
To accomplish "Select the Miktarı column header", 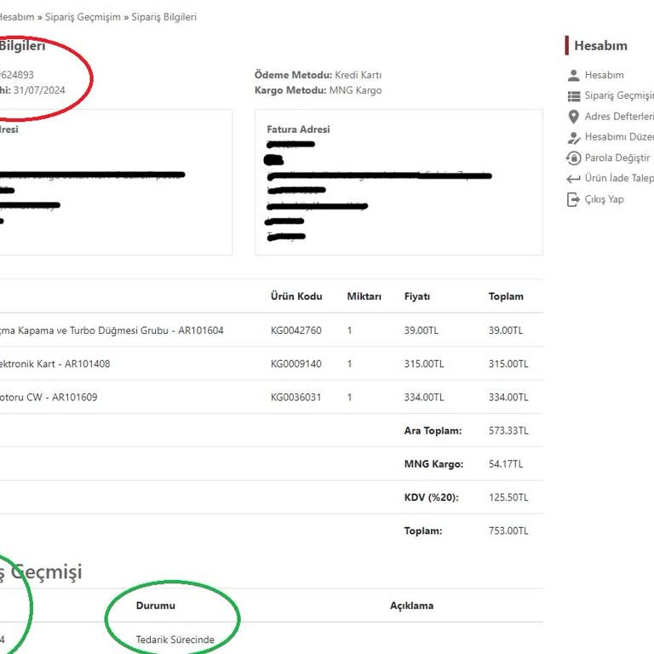I will (x=364, y=296).
